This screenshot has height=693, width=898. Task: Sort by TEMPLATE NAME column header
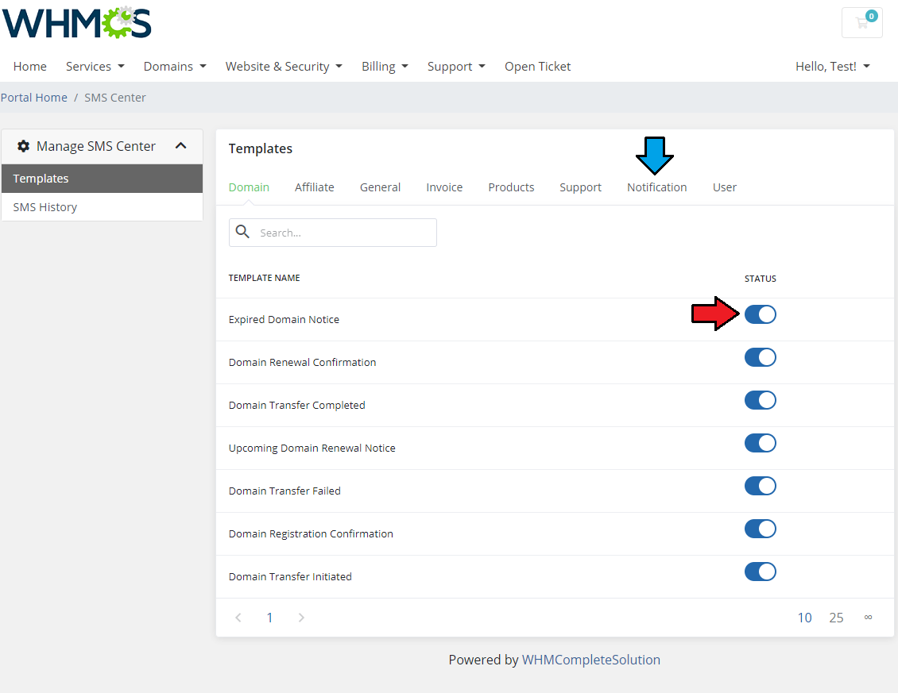[264, 278]
